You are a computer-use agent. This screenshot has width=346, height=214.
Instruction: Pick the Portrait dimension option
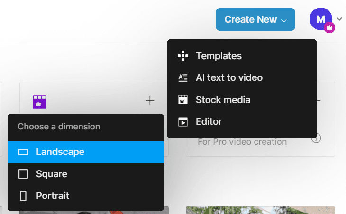(52, 196)
